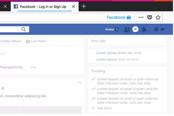The height and width of the screenshot is (116, 174).
Task: Click the post composer text area
Action: [x=41, y=54]
